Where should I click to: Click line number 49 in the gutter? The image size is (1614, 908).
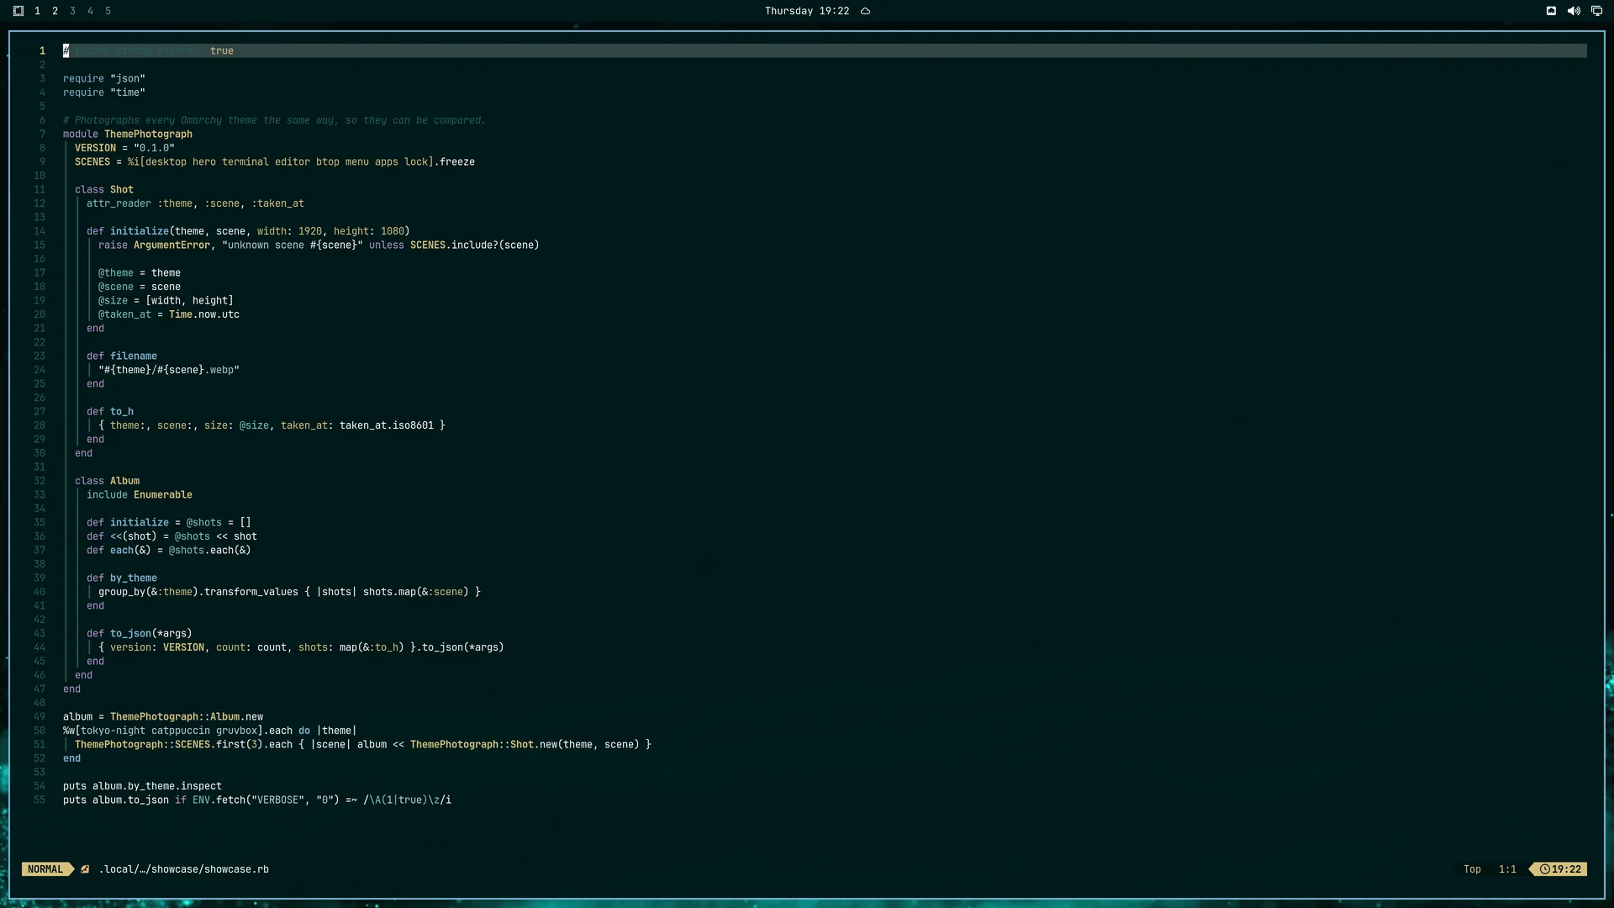(40, 717)
